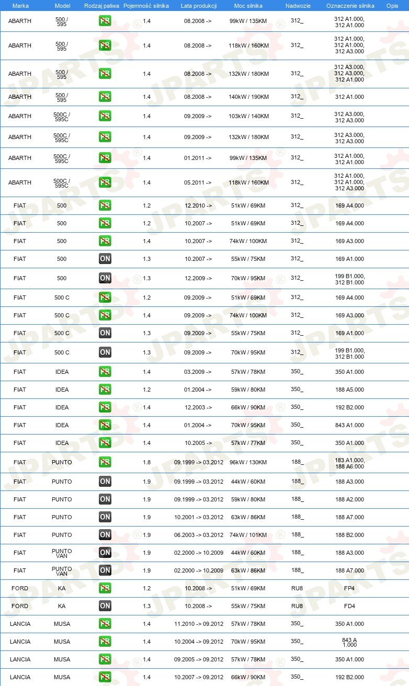Click diesel ON icon in Fiat 500 C 55kW row
The width and height of the screenshot is (409, 686).
[x=105, y=333]
